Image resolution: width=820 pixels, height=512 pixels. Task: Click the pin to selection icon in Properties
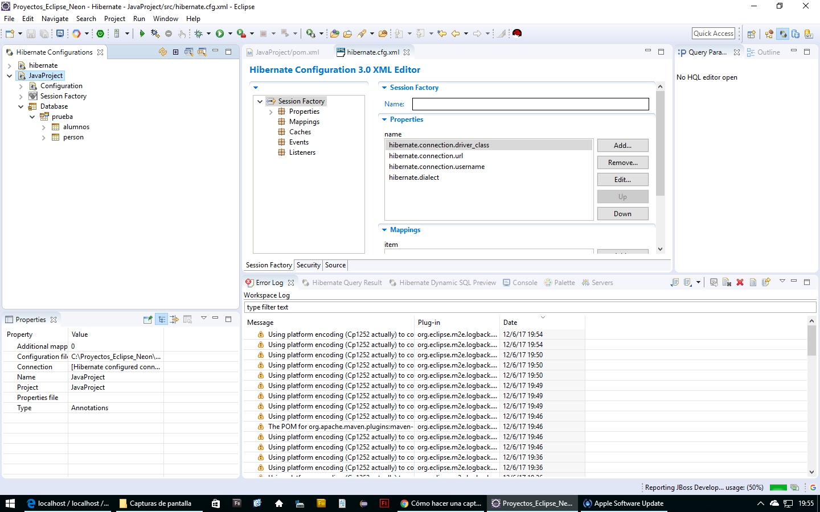click(147, 319)
